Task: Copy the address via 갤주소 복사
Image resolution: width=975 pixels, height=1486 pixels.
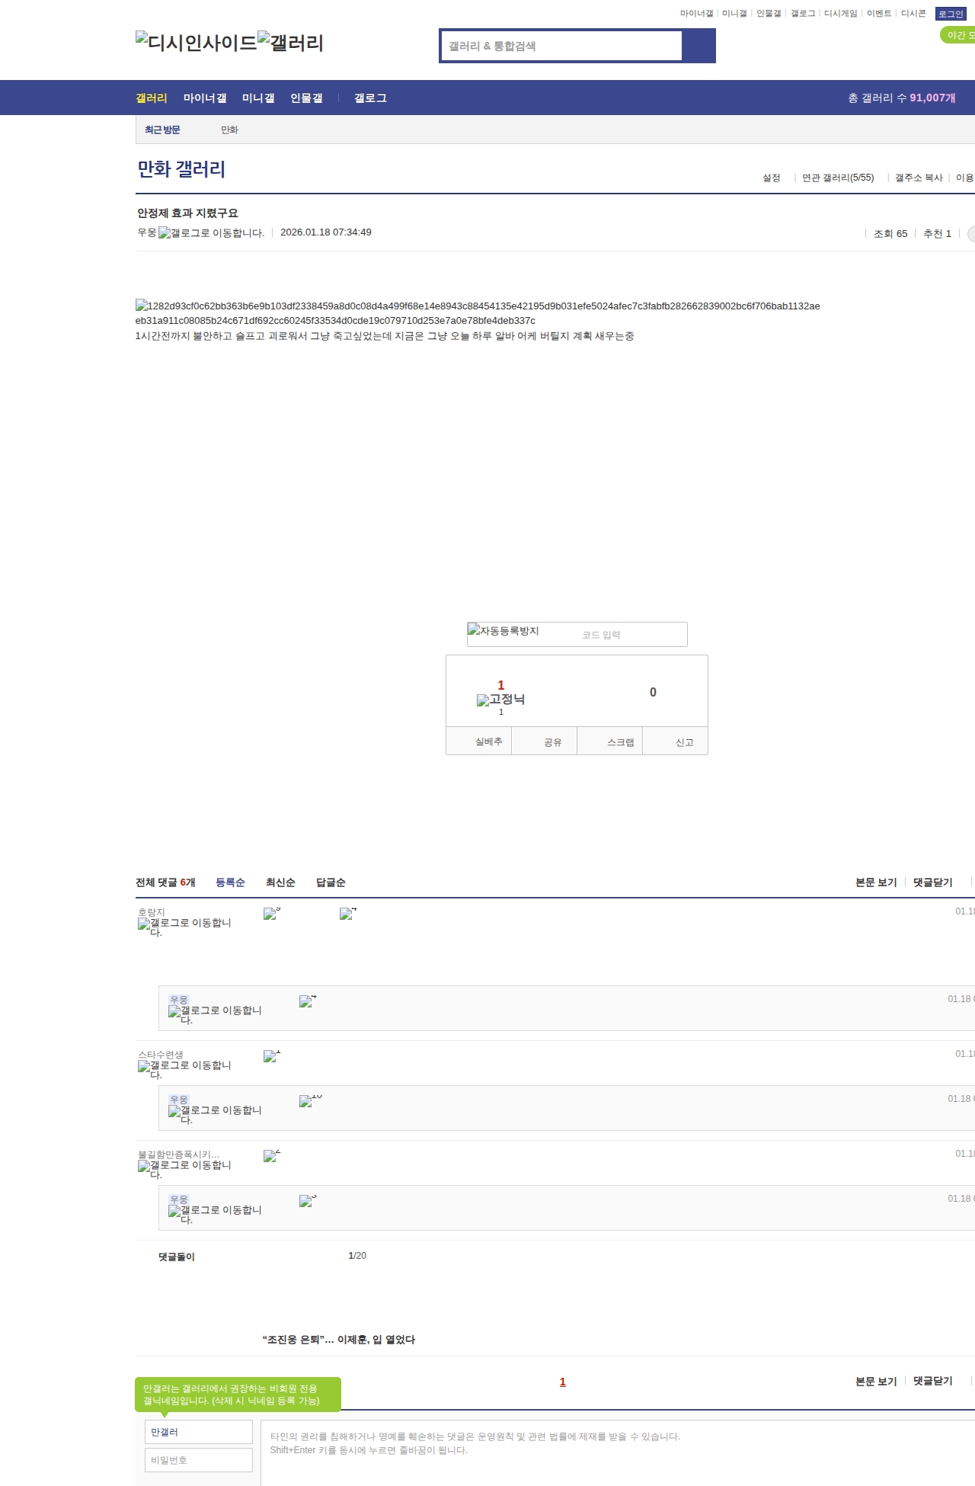Action: pyautogui.click(x=919, y=178)
